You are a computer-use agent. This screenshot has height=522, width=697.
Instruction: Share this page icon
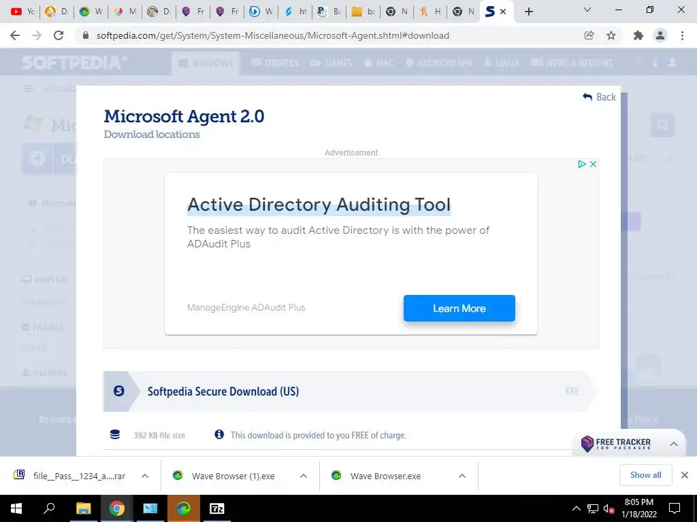pos(589,35)
